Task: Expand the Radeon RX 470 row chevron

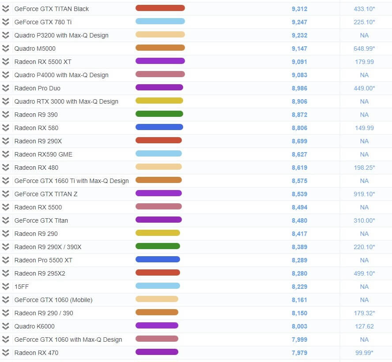Action: click(5, 353)
